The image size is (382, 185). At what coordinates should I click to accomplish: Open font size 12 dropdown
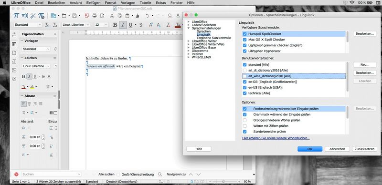pos(106,25)
